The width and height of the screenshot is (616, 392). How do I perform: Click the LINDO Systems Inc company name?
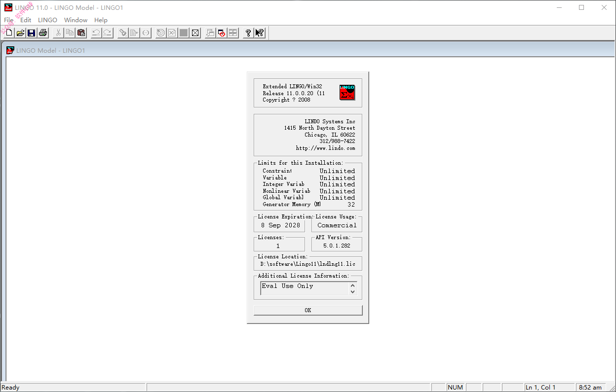[330, 121]
